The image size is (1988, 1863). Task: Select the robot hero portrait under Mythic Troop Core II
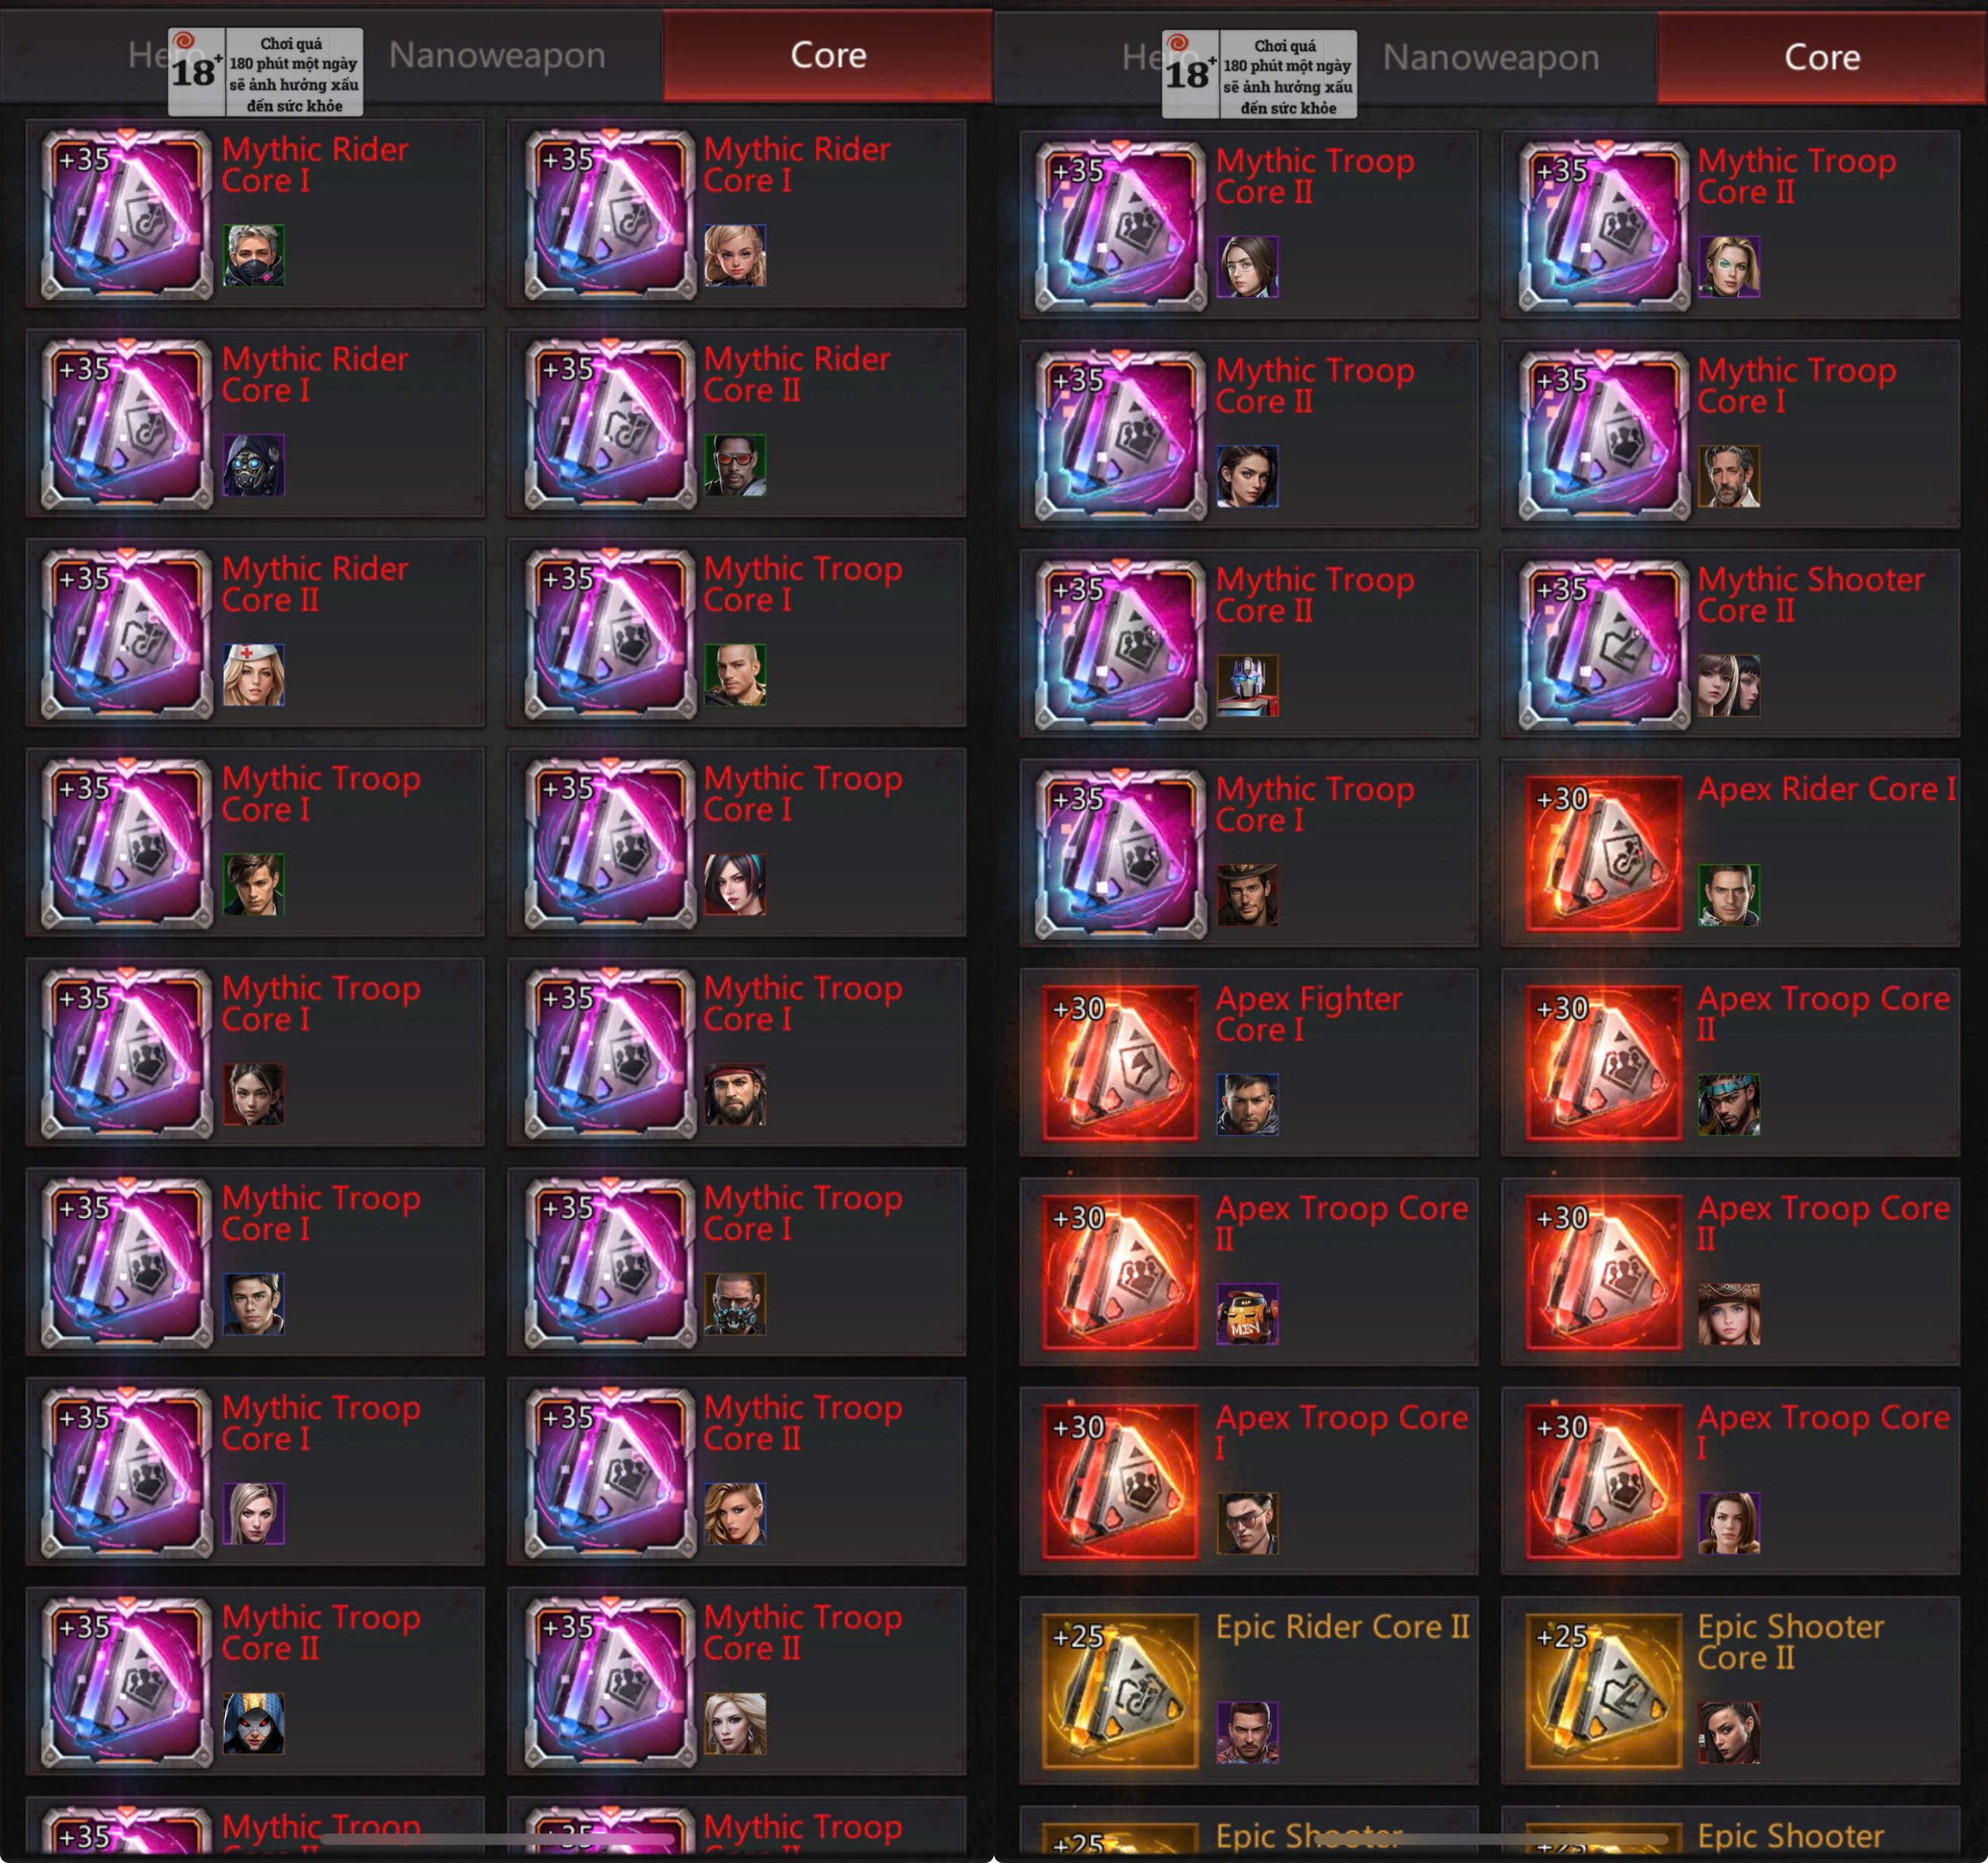pyautogui.click(x=1247, y=685)
